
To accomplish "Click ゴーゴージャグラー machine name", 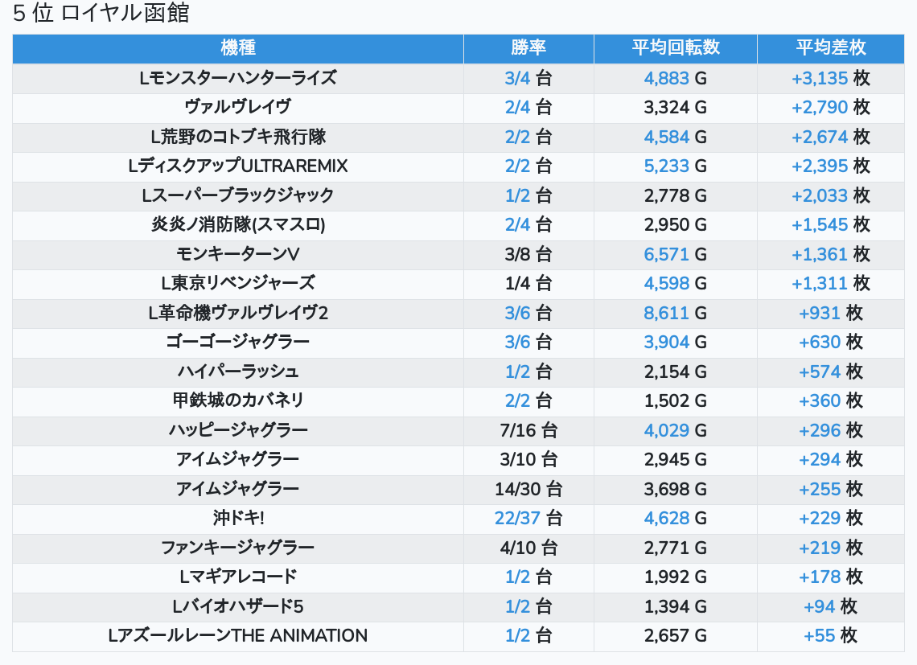I will [x=237, y=342].
